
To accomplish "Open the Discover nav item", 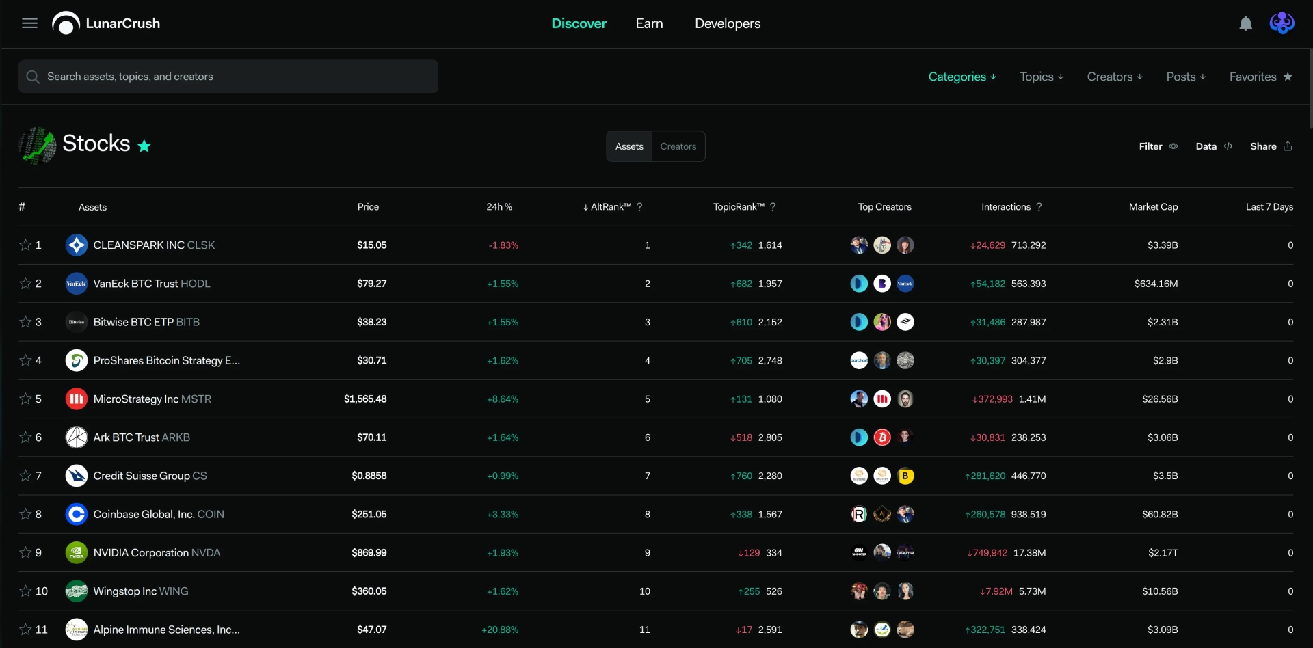I will [x=579, y=23].
